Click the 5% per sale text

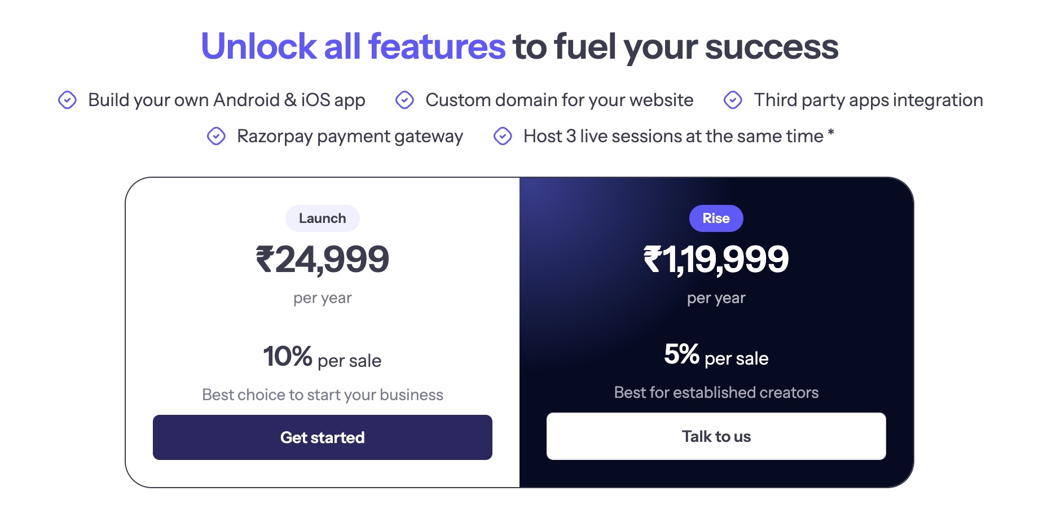point(716,356)
